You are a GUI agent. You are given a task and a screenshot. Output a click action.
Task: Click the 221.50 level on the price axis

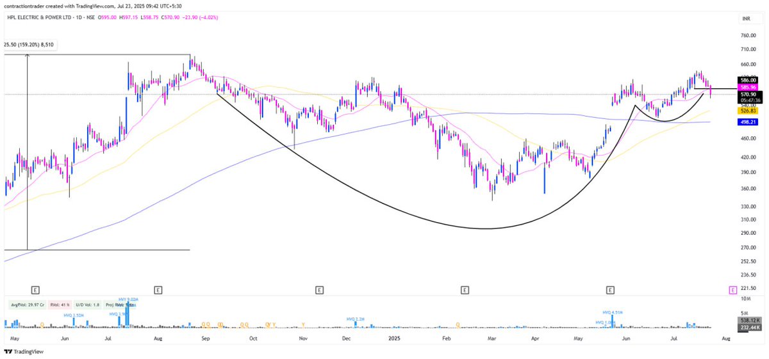coord(748,288)
